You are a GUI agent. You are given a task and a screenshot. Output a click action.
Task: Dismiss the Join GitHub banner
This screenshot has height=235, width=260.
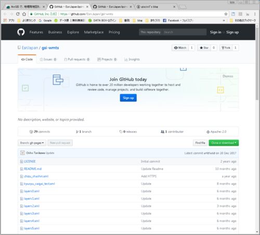[228, 76]
